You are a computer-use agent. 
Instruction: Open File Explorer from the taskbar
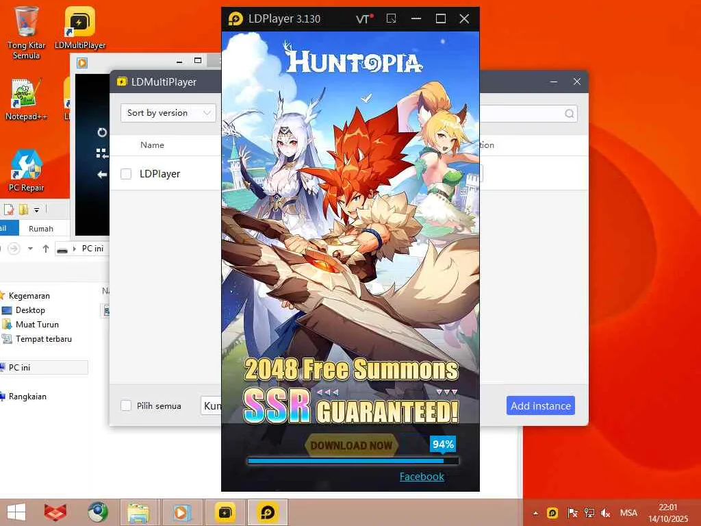(138, 512)
